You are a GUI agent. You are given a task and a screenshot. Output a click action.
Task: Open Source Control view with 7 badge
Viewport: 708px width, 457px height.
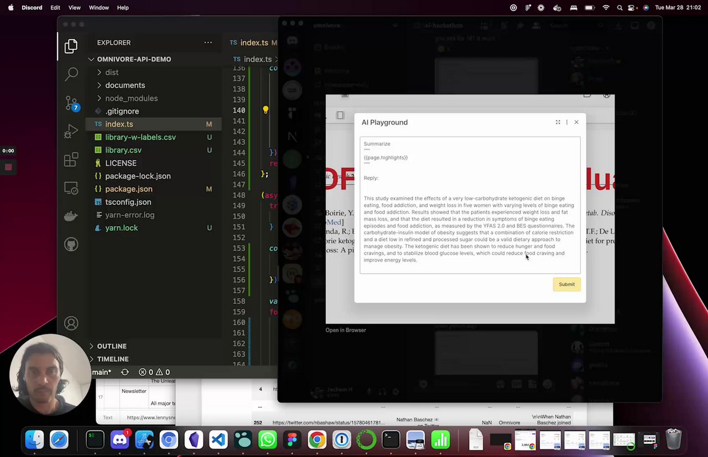click(x=71, y=103)
